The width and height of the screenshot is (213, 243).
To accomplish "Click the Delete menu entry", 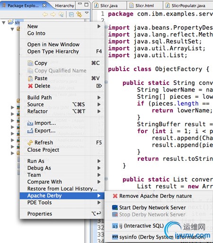I will 62,86.
